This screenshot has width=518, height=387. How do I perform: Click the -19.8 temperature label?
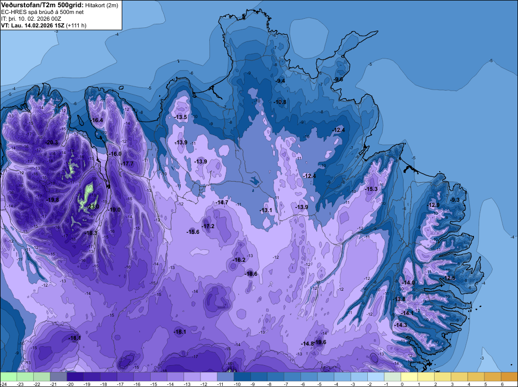[x=52, y=200]
